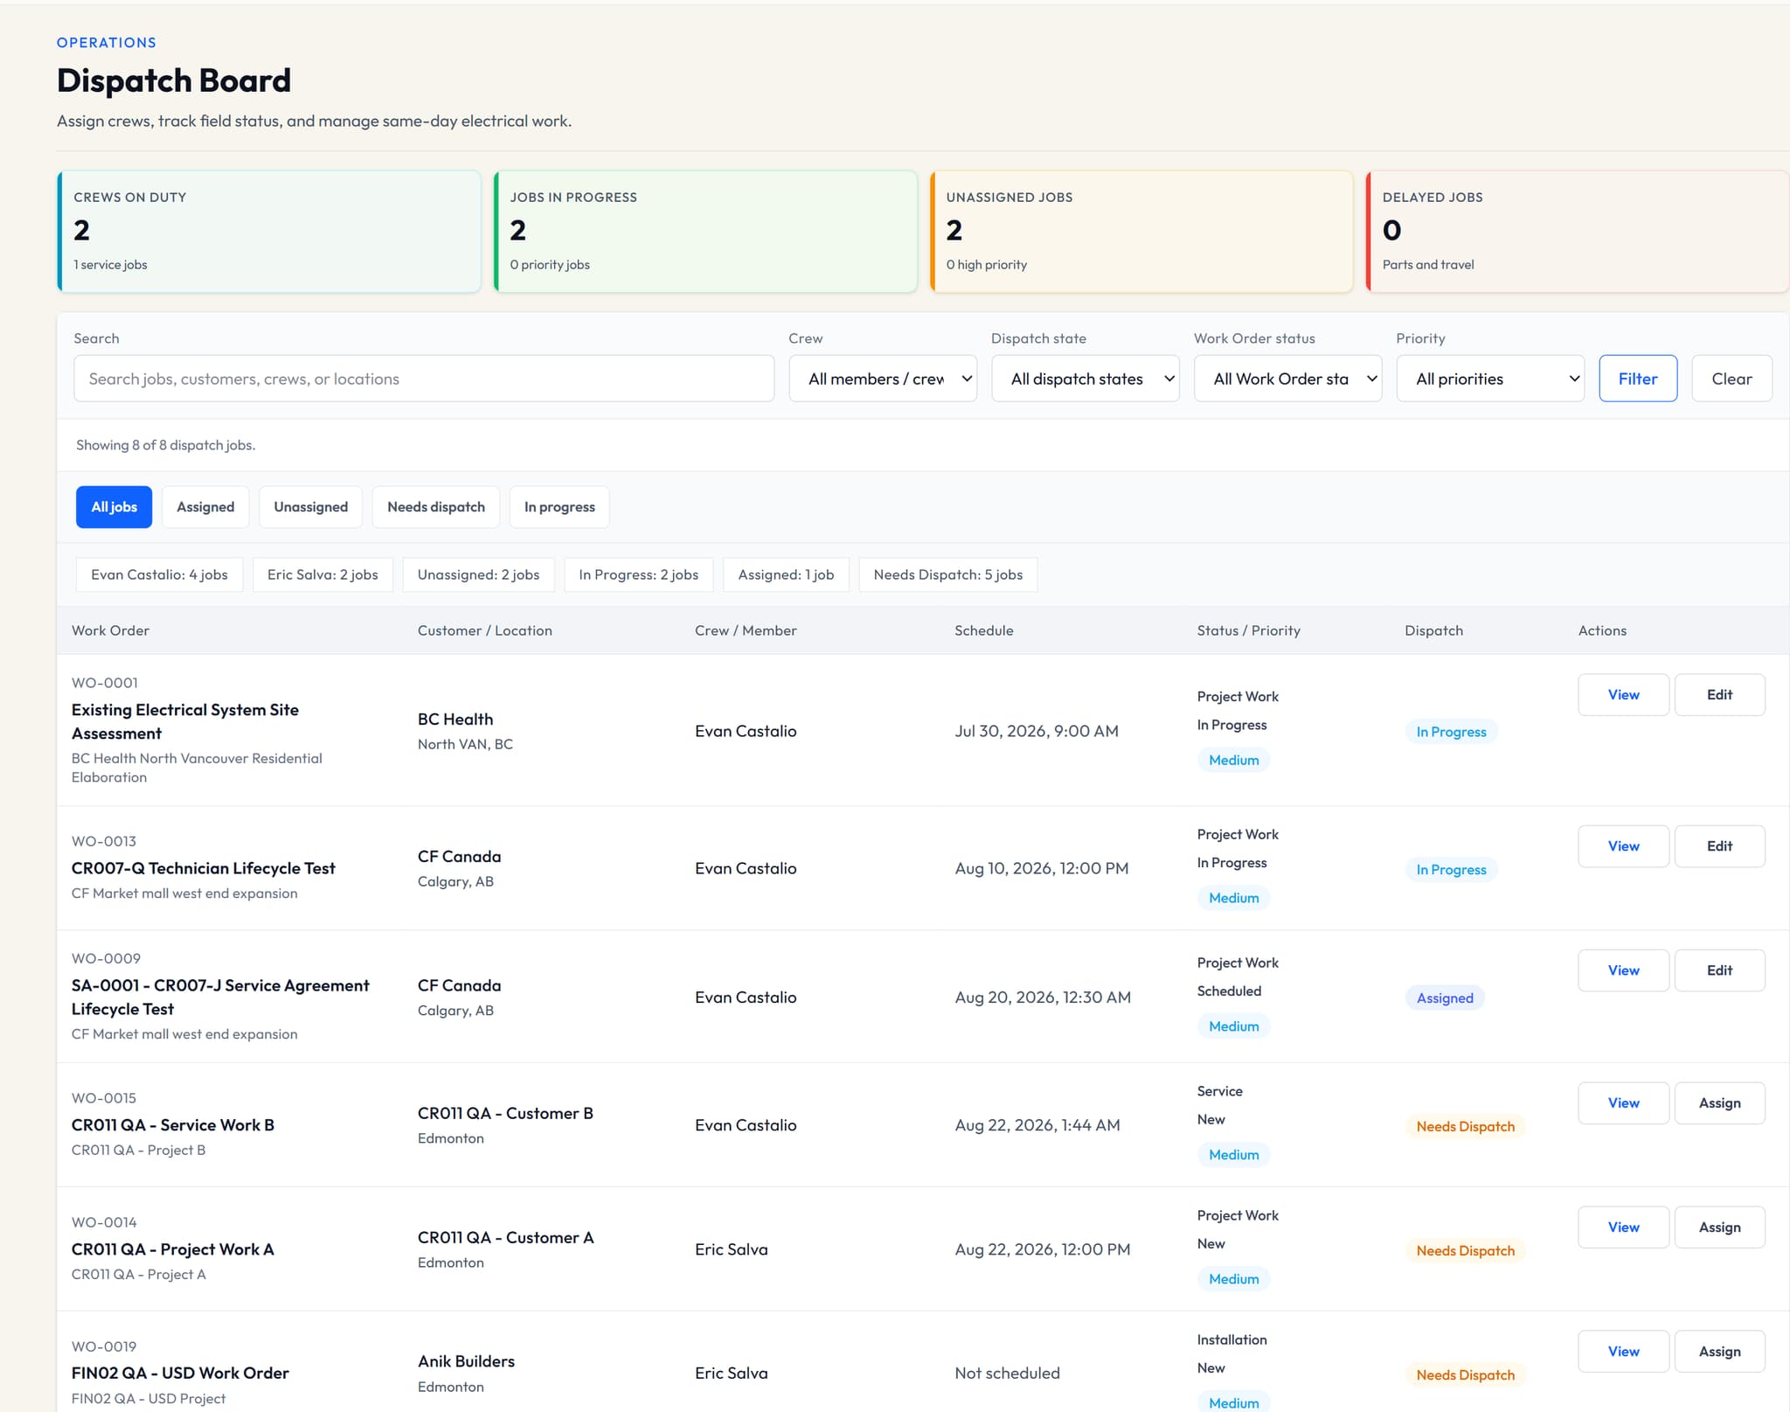View work order WO-0015

tap(1623, 1103)
